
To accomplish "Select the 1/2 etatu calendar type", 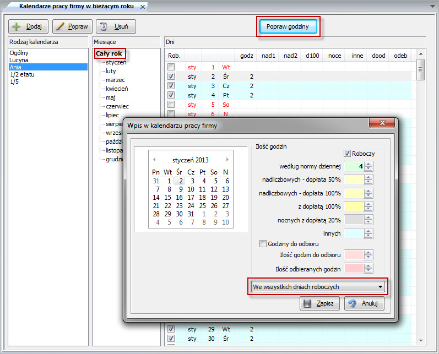I will [22, 74].
